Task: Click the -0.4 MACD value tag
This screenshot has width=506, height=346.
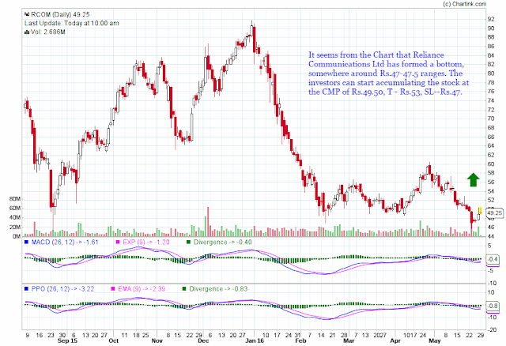Action: [493, 259]
